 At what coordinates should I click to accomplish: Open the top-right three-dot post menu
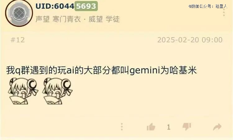click(224, 12)
